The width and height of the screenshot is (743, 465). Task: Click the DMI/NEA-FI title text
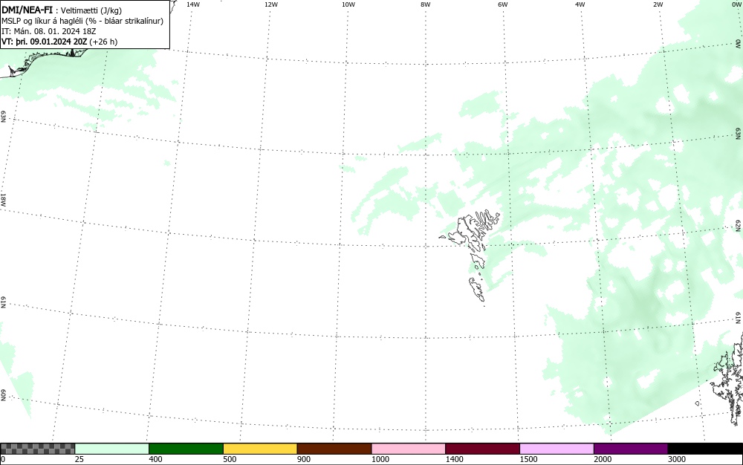[27, 10]
